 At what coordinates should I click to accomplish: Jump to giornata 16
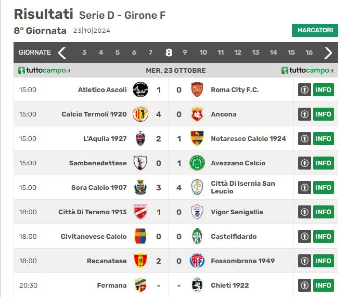309,52
